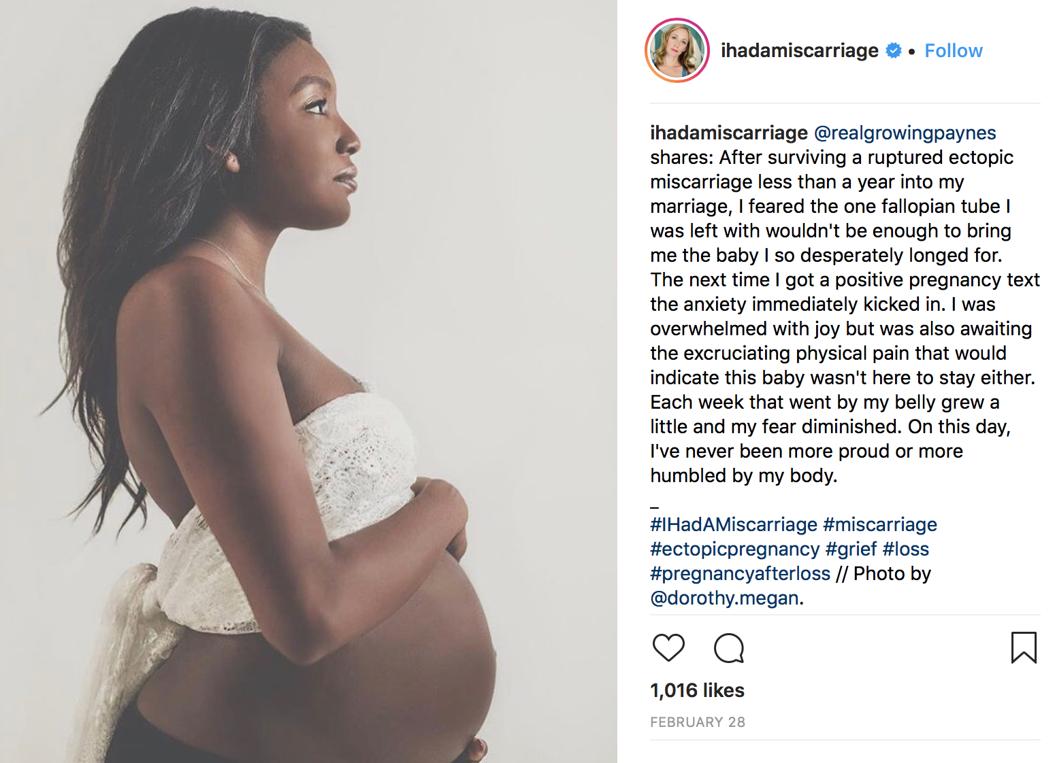
Task: Open the #miscarriage hashtag
Action: tap(879, 524)
